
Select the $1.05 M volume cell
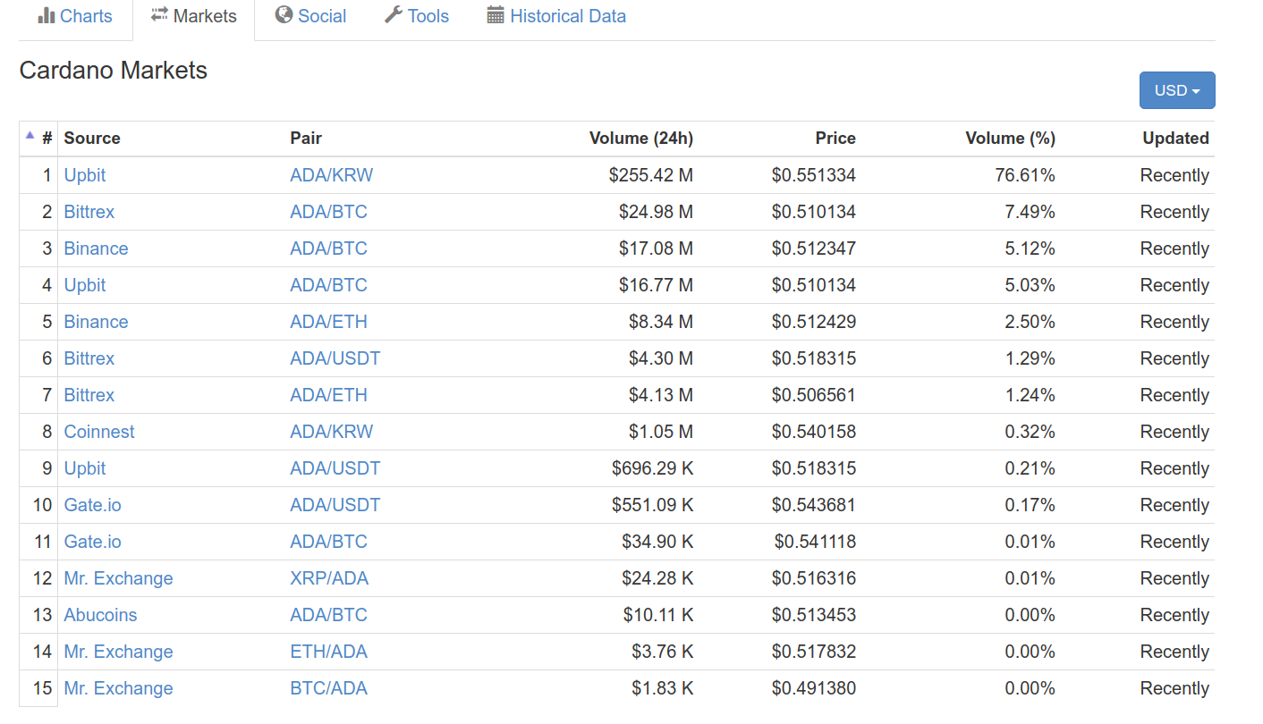coord(661,432)
